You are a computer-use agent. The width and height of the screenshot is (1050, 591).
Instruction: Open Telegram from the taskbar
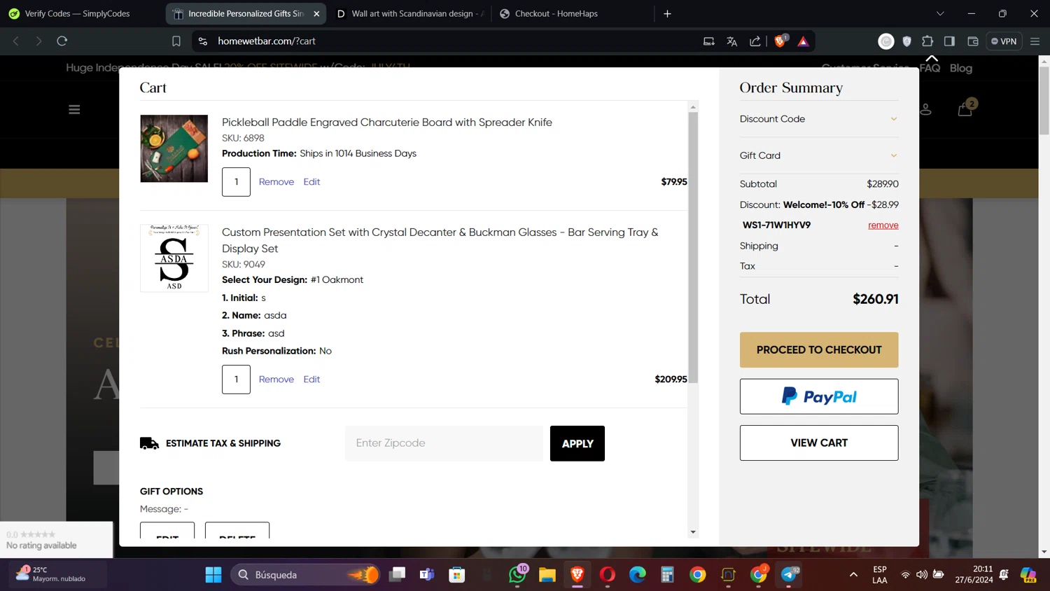pyautogui.click(x=789, y=575)
